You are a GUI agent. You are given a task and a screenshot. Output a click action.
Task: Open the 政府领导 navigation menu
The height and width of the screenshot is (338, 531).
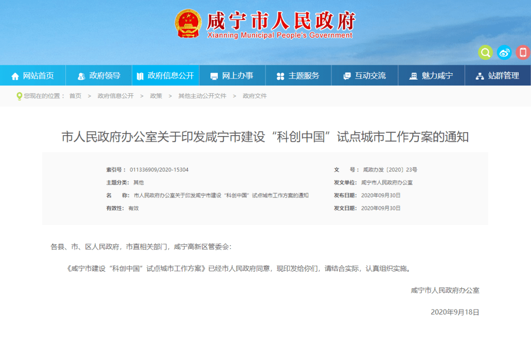click(98, 76)
